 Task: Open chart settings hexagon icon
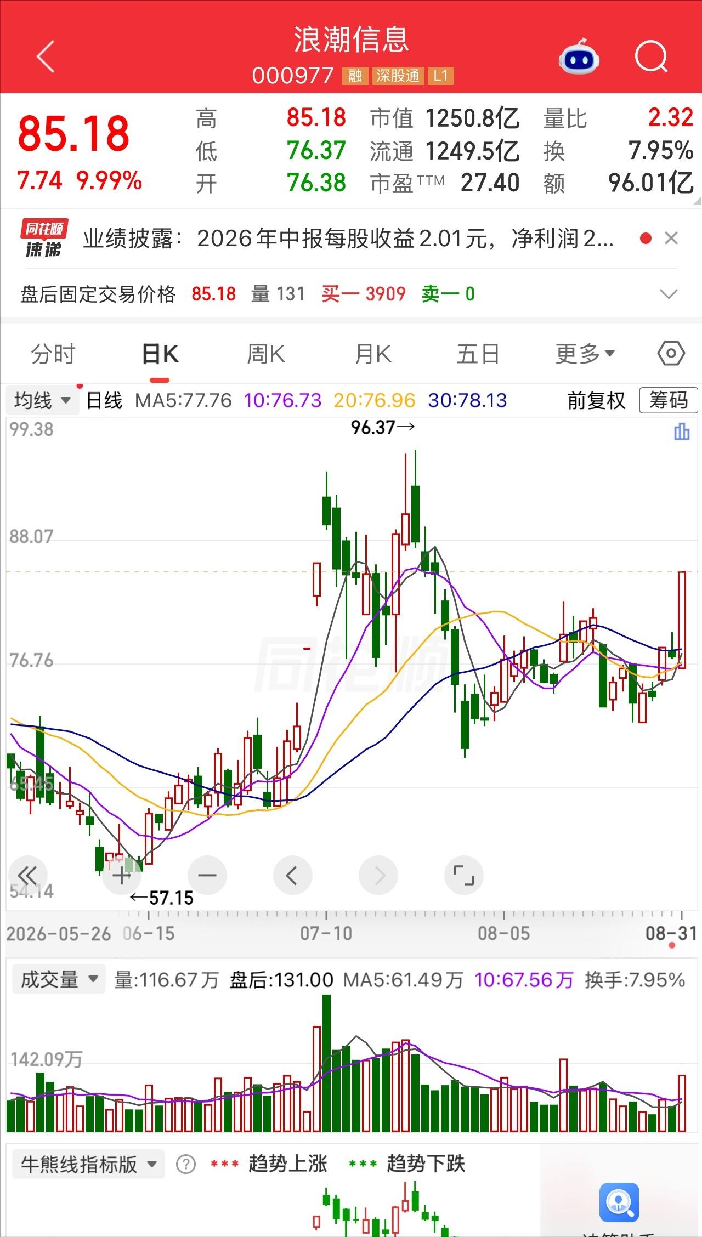[671, 354]
